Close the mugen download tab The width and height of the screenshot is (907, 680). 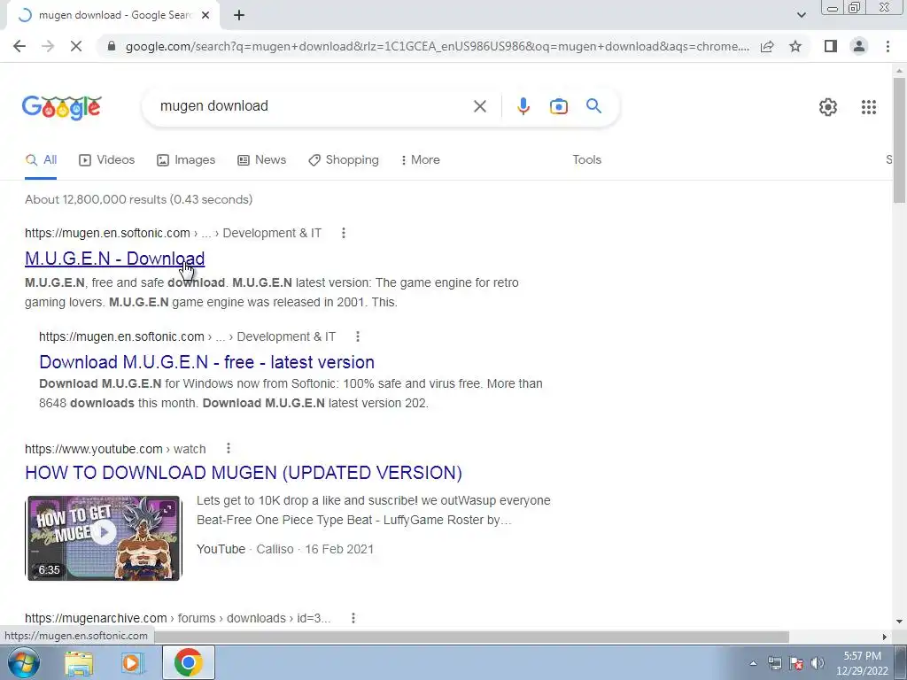point(205,16)
